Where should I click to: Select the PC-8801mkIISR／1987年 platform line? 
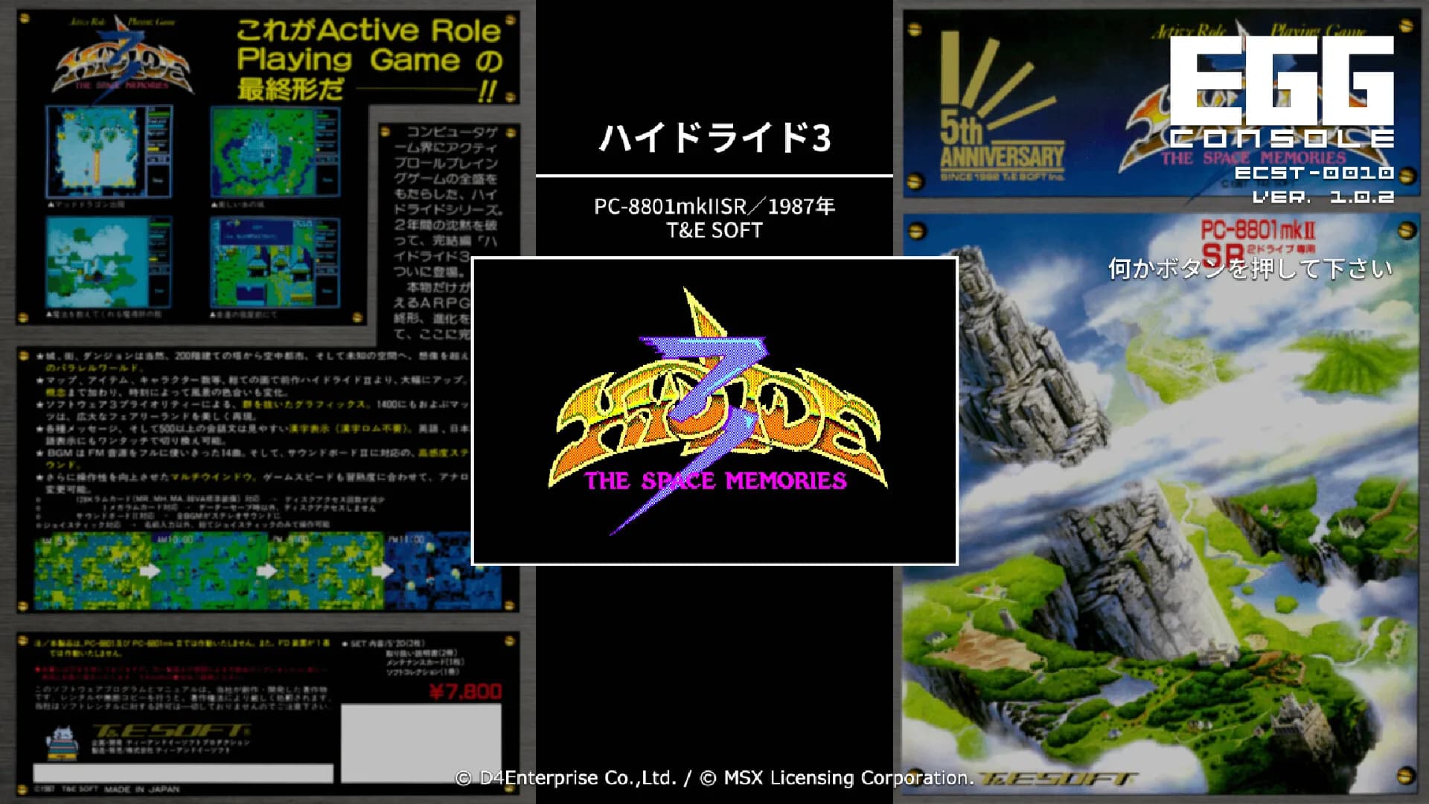(x=714, y=206)
